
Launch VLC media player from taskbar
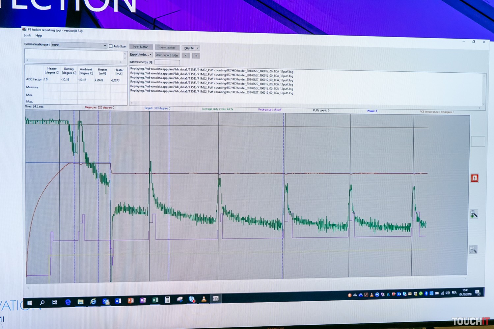click(x=204, y=299)
